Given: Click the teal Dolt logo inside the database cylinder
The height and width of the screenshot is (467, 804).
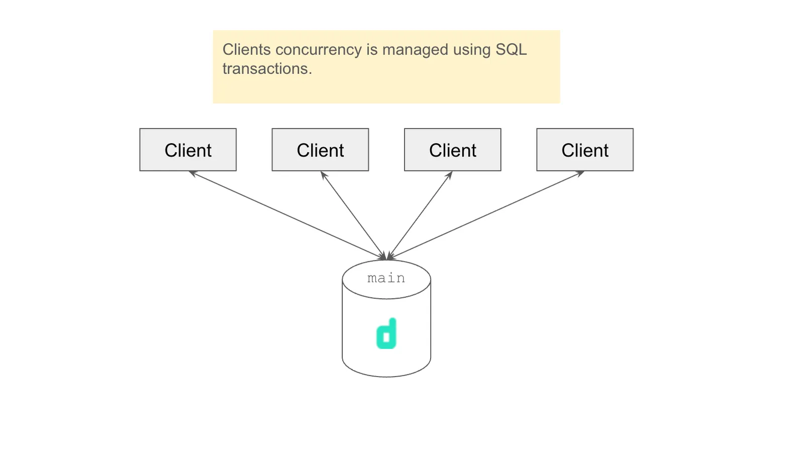Looking at the screenshot, I should pyautogui.click(x=386, y=333).
